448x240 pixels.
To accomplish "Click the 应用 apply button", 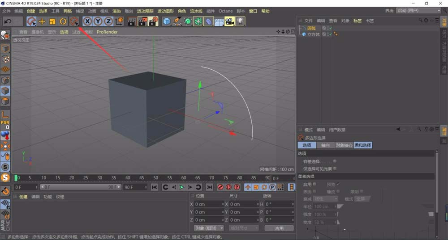I will click(279, 228).
